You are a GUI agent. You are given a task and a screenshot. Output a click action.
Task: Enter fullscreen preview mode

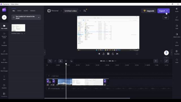pyautogui.click(x=137, y=54)
